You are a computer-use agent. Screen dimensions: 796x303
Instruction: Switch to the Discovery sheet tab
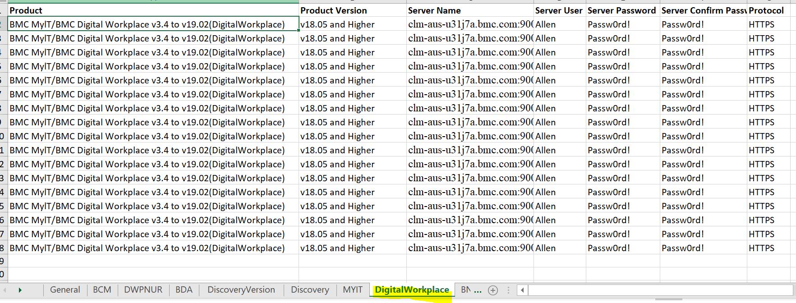310,290
